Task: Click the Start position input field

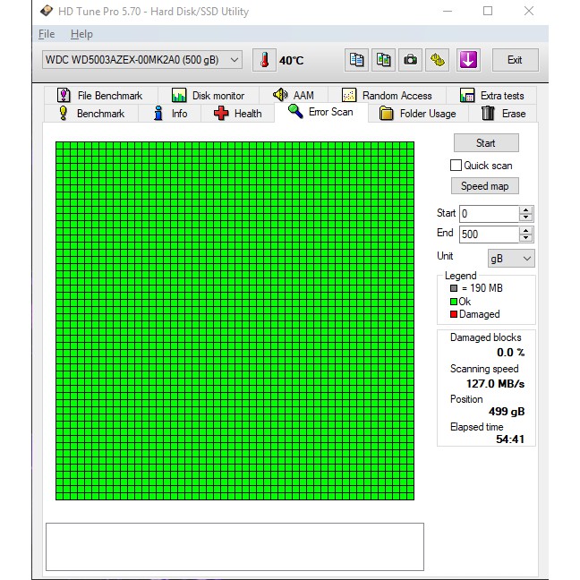Action: tap(488, 214)
